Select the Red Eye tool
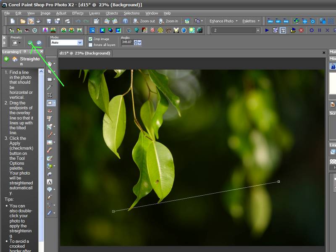 50,111
